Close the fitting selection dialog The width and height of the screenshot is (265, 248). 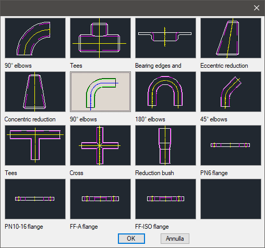(257, 8)
